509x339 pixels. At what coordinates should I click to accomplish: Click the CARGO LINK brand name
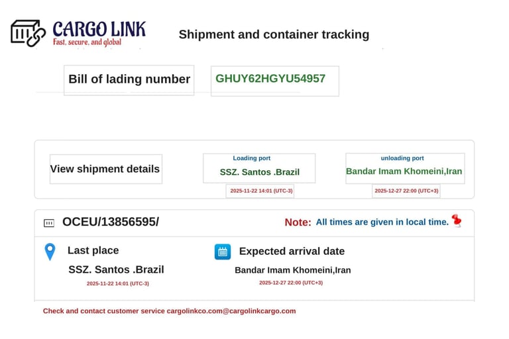pos(99,29)
